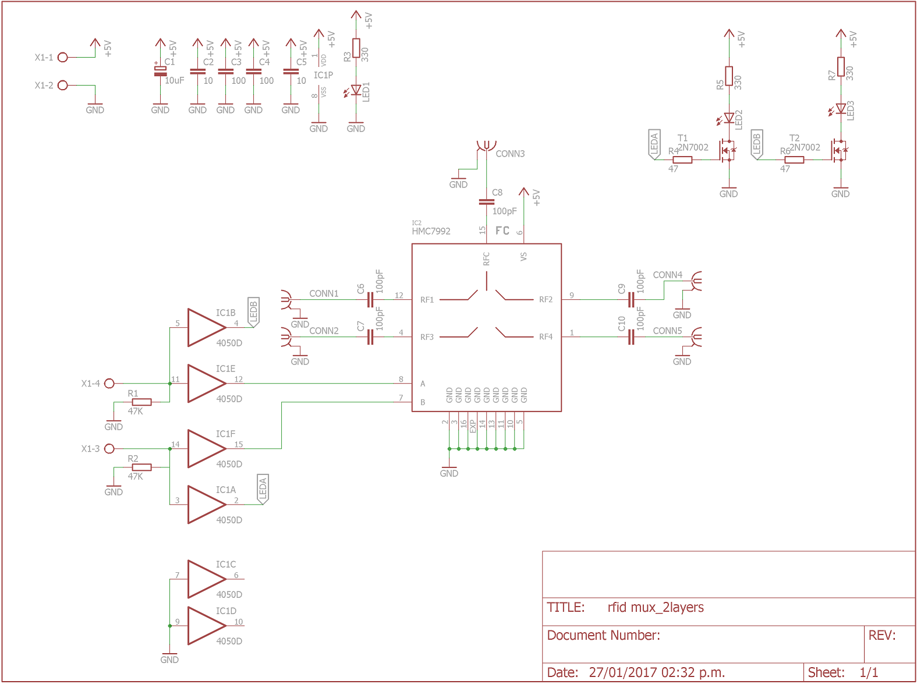The width and height of the screenshot is (917, 684).
Task: Select the LEDA label at IC1A output
Action: click(x=263, y=490)
